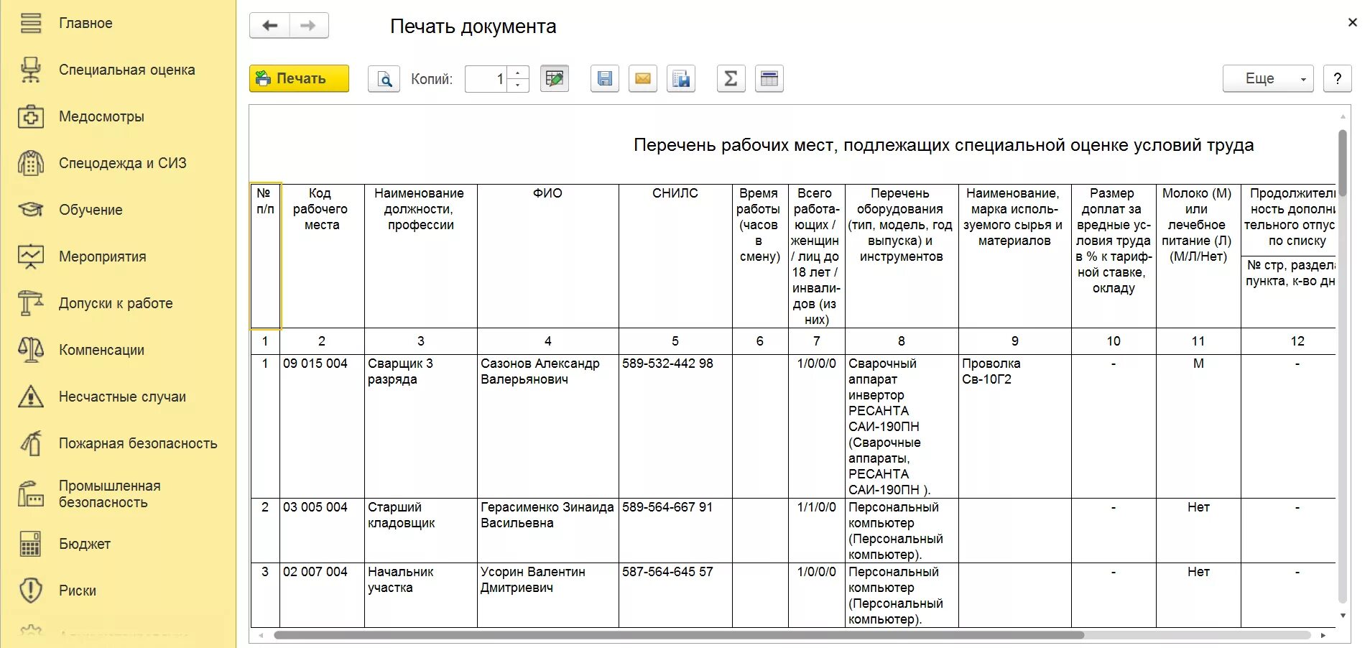
Task: Select Риски menu item
Action: coord(78,591)
